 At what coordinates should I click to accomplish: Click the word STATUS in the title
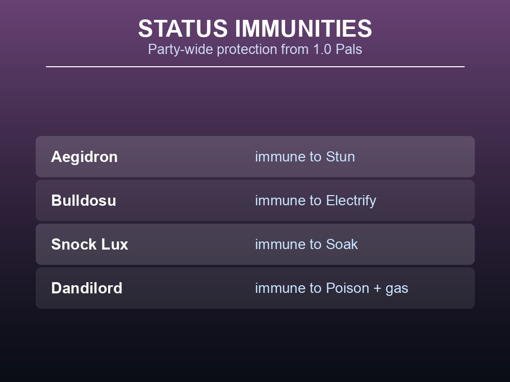[x=183, y=29]
